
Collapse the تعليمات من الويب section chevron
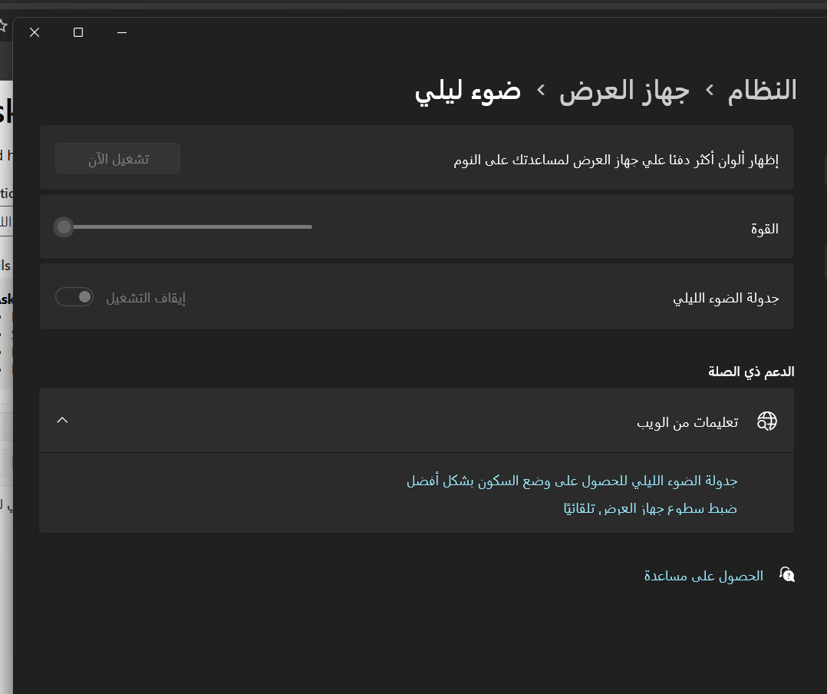click(x=62, y=420)
